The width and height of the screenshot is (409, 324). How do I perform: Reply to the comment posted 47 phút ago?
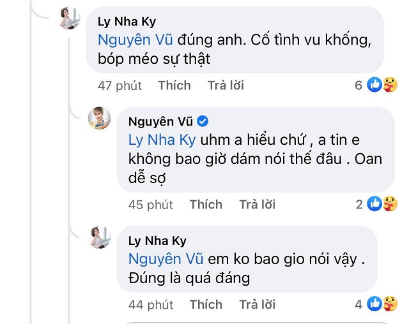coord(226,85)
